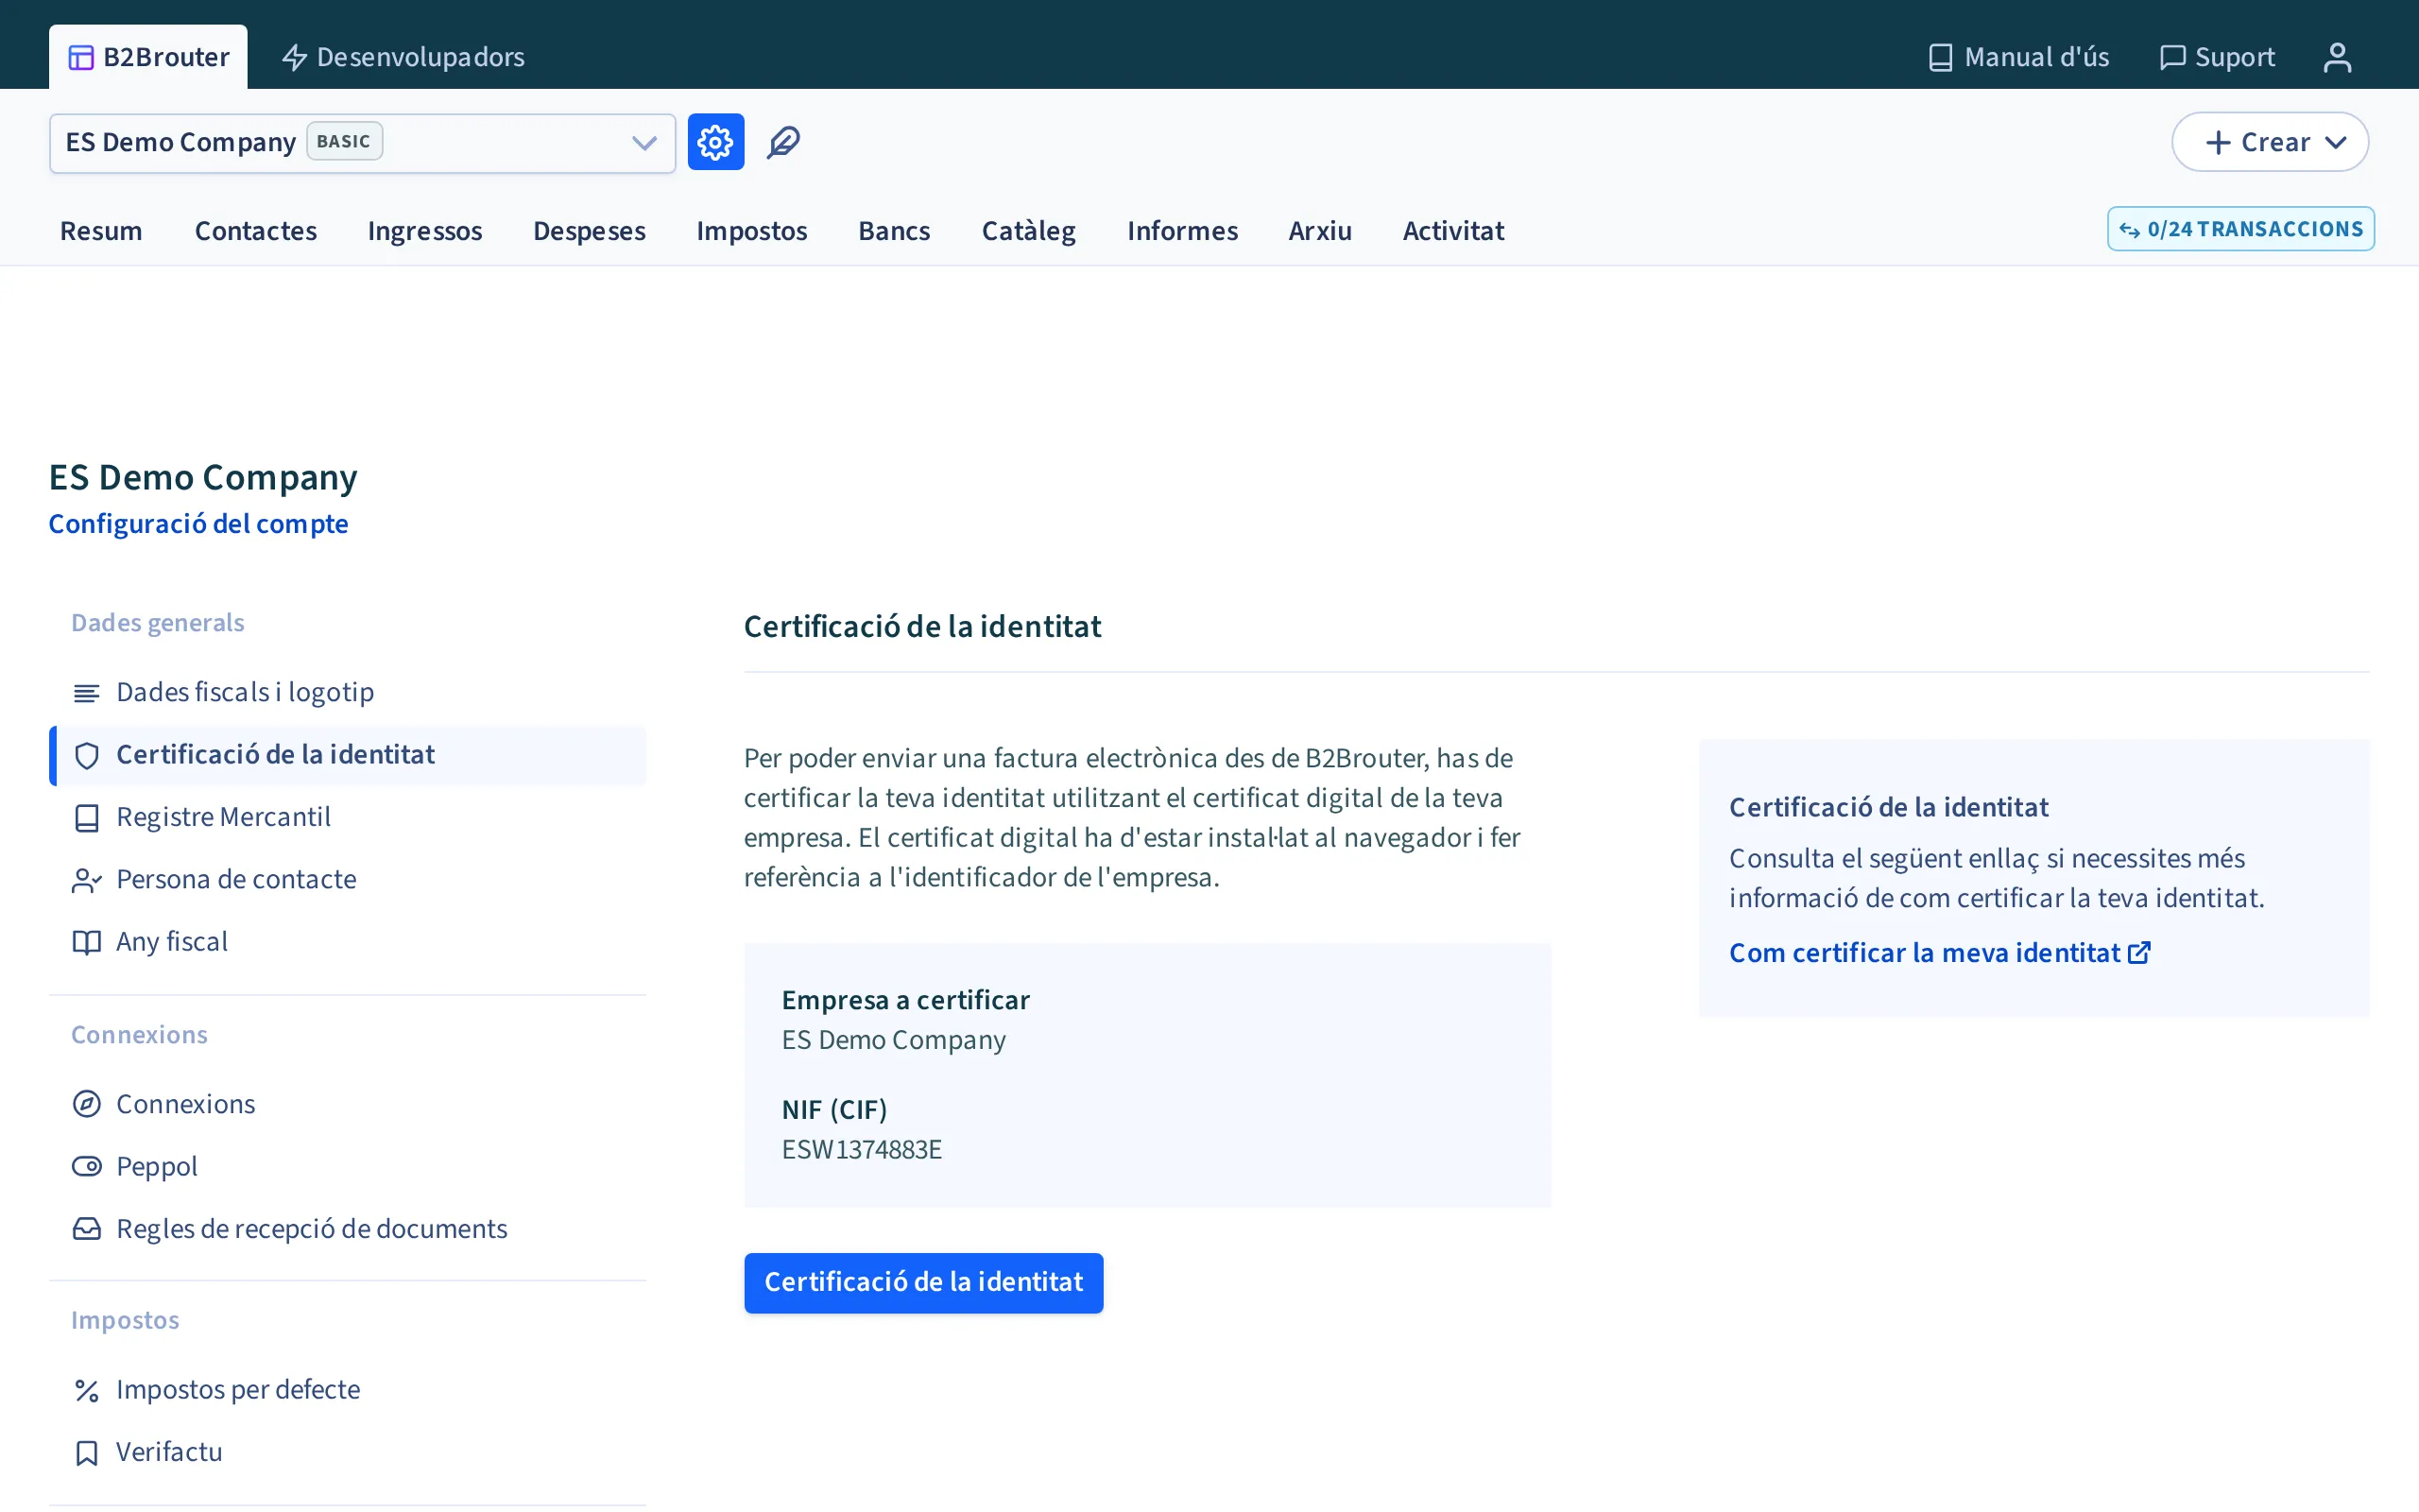Open the Bancs menu
This screenshot has width=2419, height=1512.
click(x=895, y=231)
